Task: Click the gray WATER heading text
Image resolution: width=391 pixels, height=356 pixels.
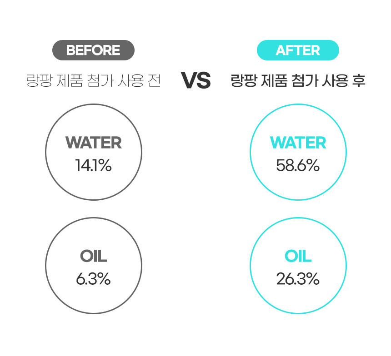Action: (94, 143)
